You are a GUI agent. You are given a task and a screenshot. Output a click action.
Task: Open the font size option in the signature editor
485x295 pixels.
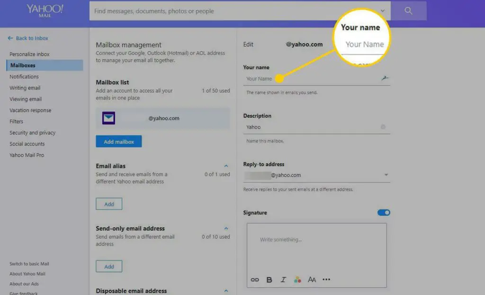click(x=312, y=280)
